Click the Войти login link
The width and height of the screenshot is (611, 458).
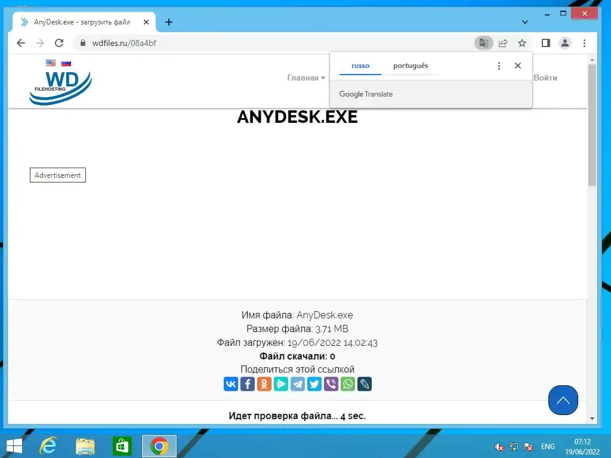point(545,78)
